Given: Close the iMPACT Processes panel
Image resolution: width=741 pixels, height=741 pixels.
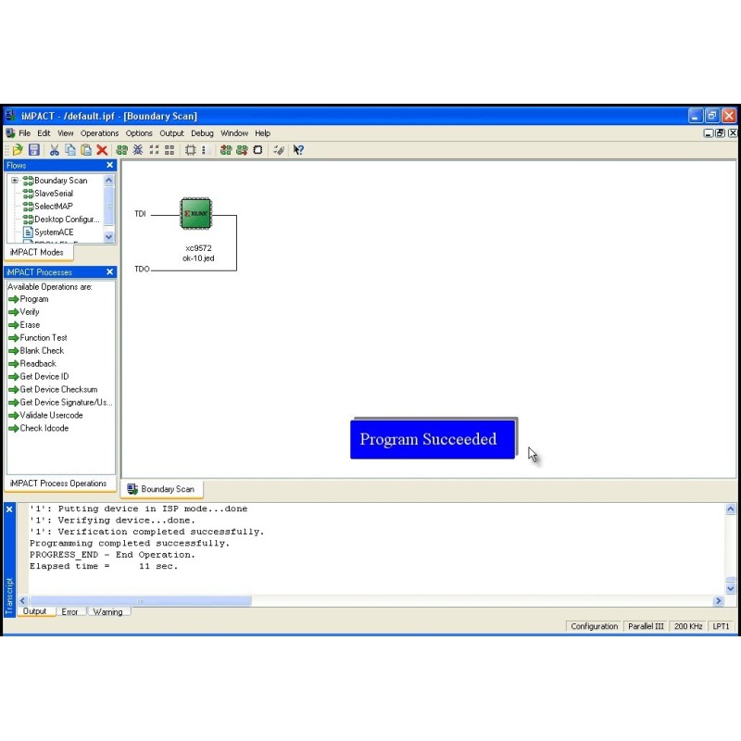Looking at the screenshot, I should (x=109, y=271).
